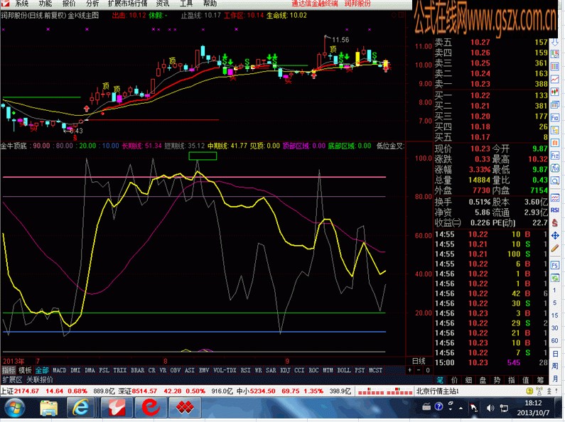
Task: Select the candlestick chart icon in the sidebar
Action: coord(555,92)
